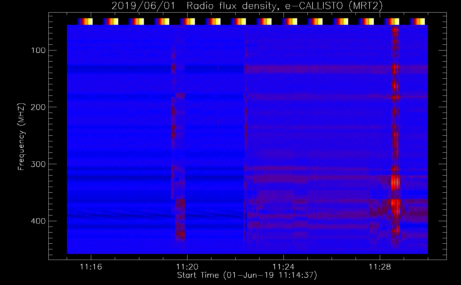Image resolution: width=461 pixels, height=285 pixels.
Task: Click the 11:24 time tick label
Action: (x=283, y=267)
